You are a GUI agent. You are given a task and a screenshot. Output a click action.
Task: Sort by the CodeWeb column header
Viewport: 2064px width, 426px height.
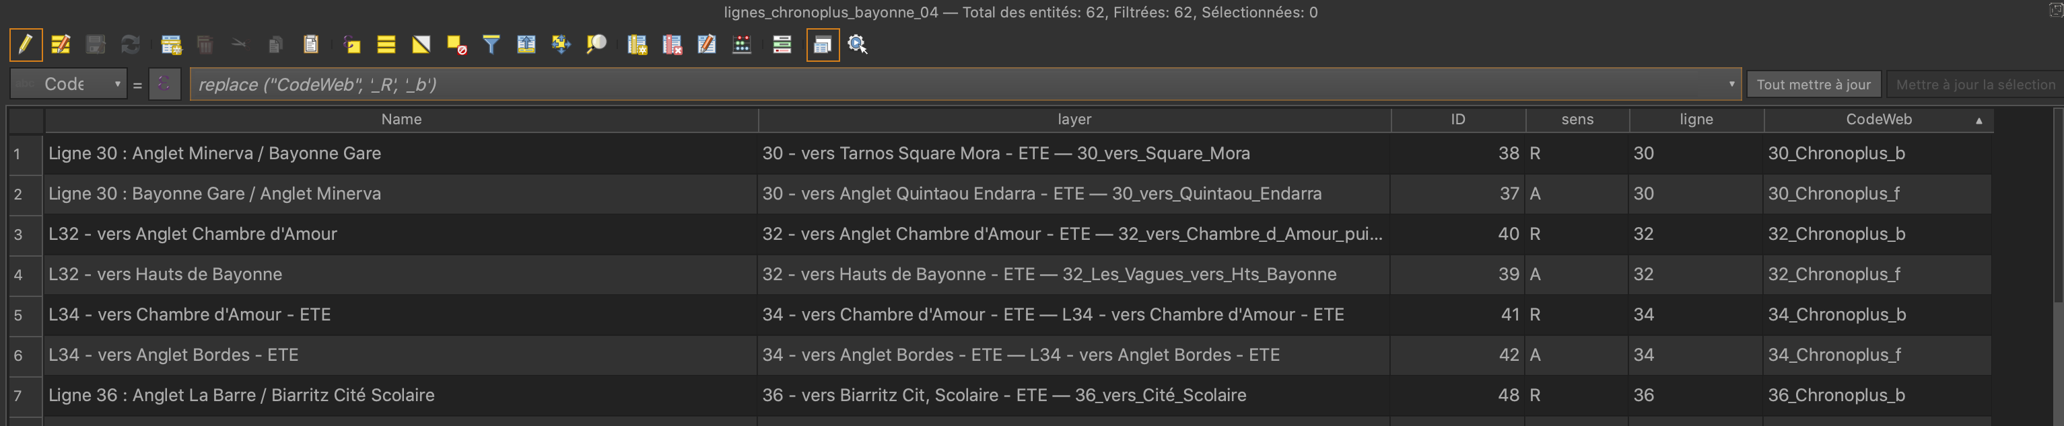click(1878, 120)
